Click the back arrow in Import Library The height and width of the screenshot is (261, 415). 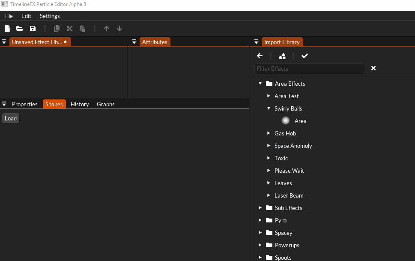tap(260, 56)
